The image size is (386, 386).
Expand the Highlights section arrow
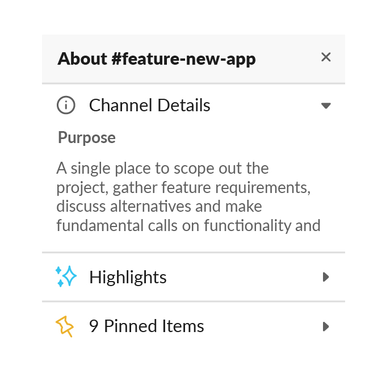click(x=326, y=277)
